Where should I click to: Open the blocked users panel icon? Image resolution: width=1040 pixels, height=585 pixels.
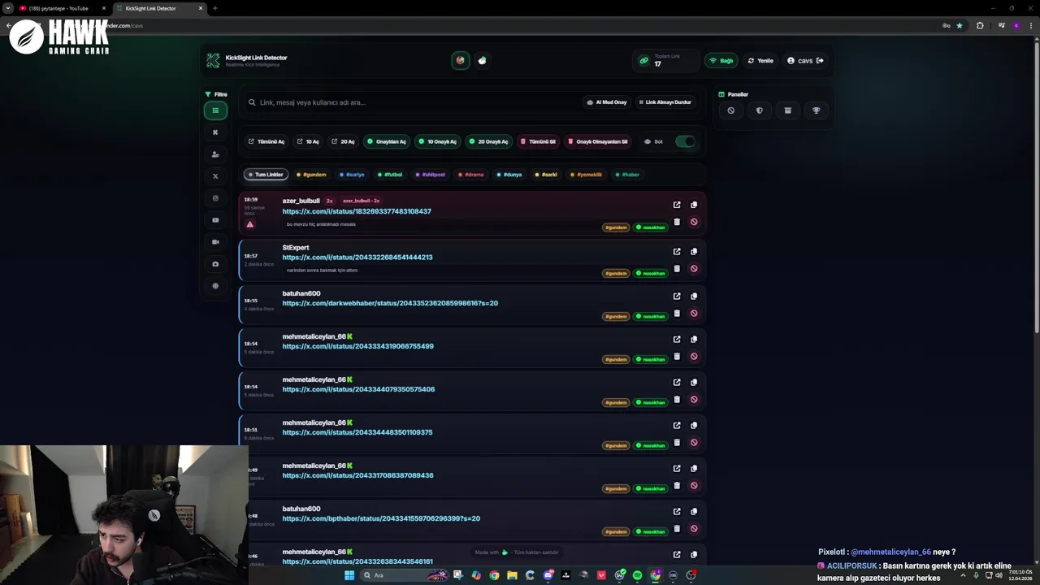[x=730, y=110]
